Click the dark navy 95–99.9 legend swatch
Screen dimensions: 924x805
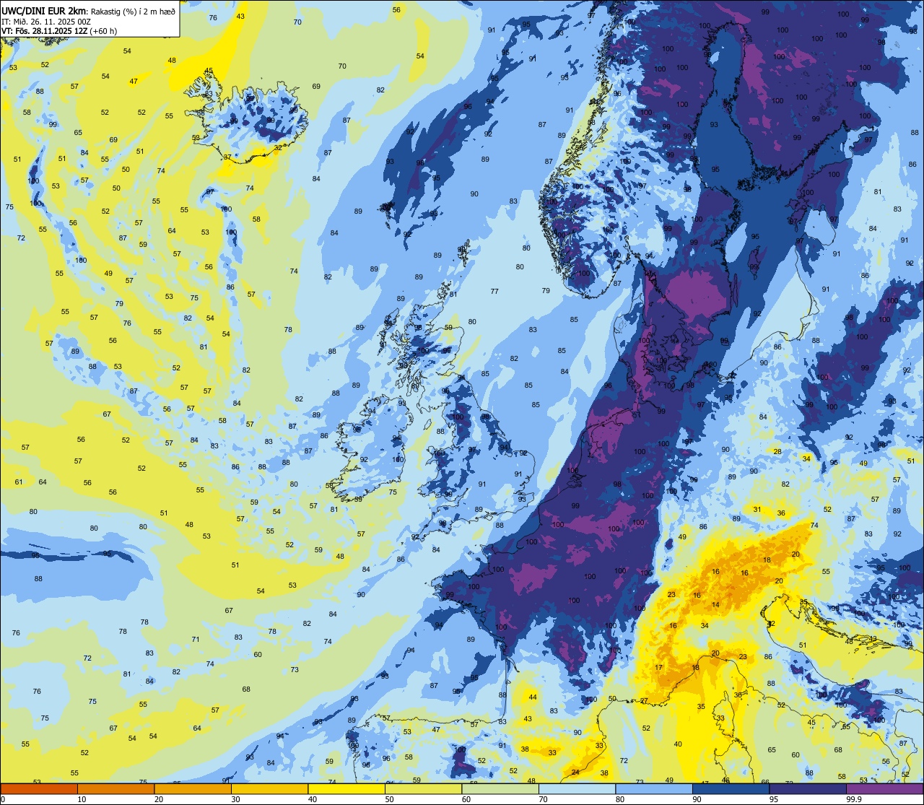tap(808, 789)
